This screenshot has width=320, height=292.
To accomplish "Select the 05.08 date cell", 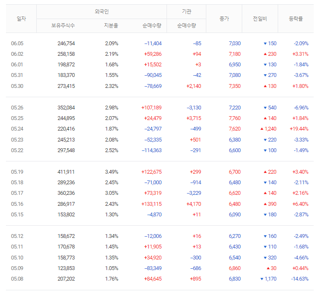I will 17,279.
